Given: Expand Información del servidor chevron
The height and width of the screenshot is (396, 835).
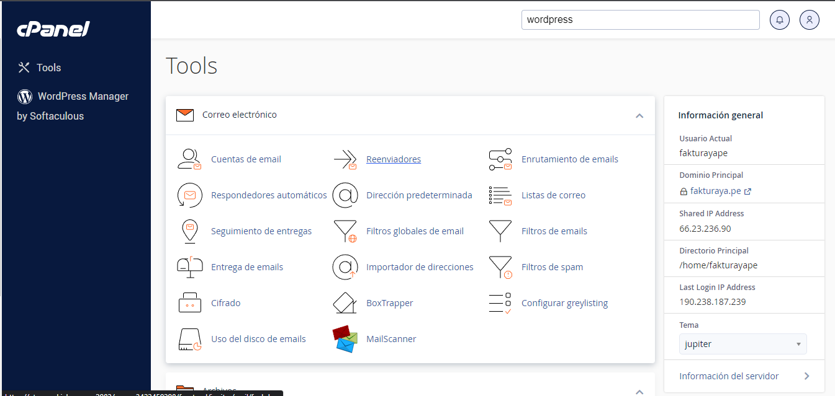Looking at the screenshot, I should point(806,376).
